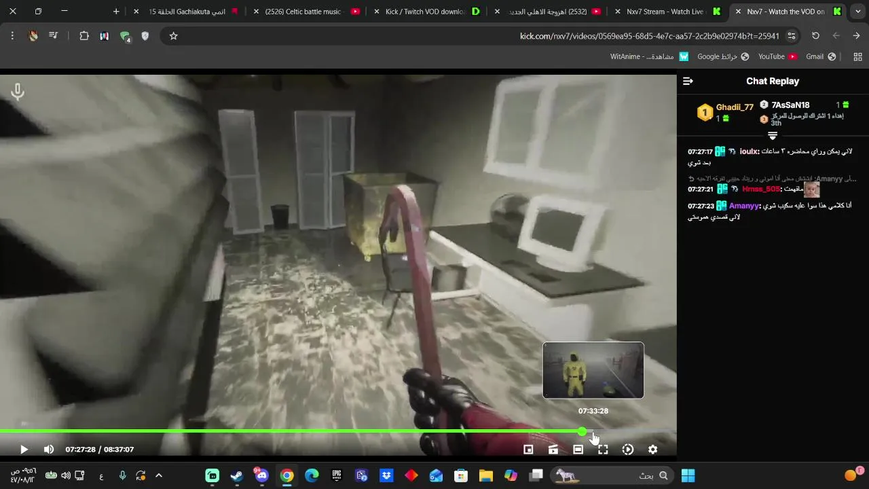The height and width of the screenshot is (489, 869).
Task: Open Chrome extensions puzzle icon
Action: [84, 36]
